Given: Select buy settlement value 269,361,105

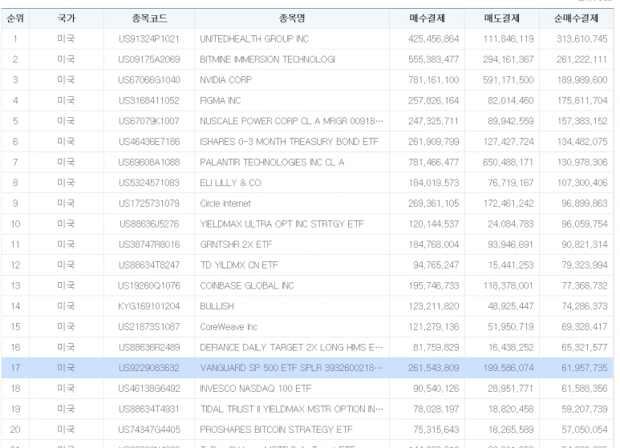Looking at the screenshot, I should 433,204.
